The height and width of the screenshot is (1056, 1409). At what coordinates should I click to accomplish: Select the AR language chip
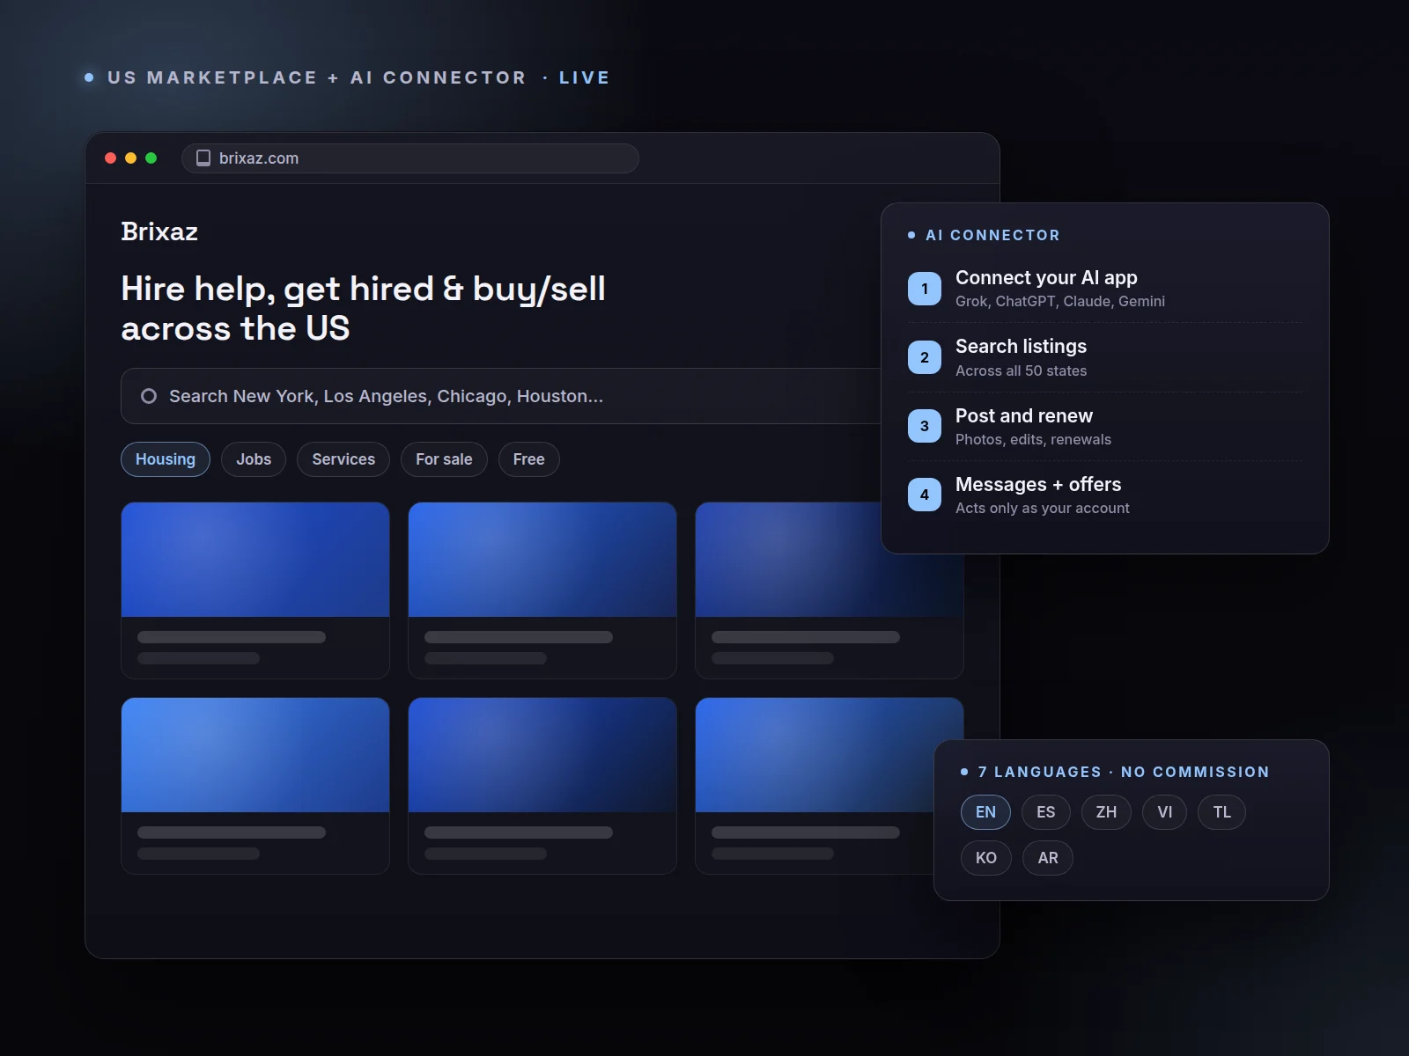(1048, 858)
